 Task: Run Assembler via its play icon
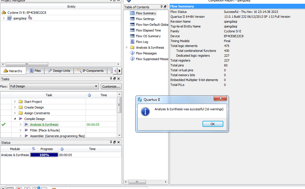26,136
